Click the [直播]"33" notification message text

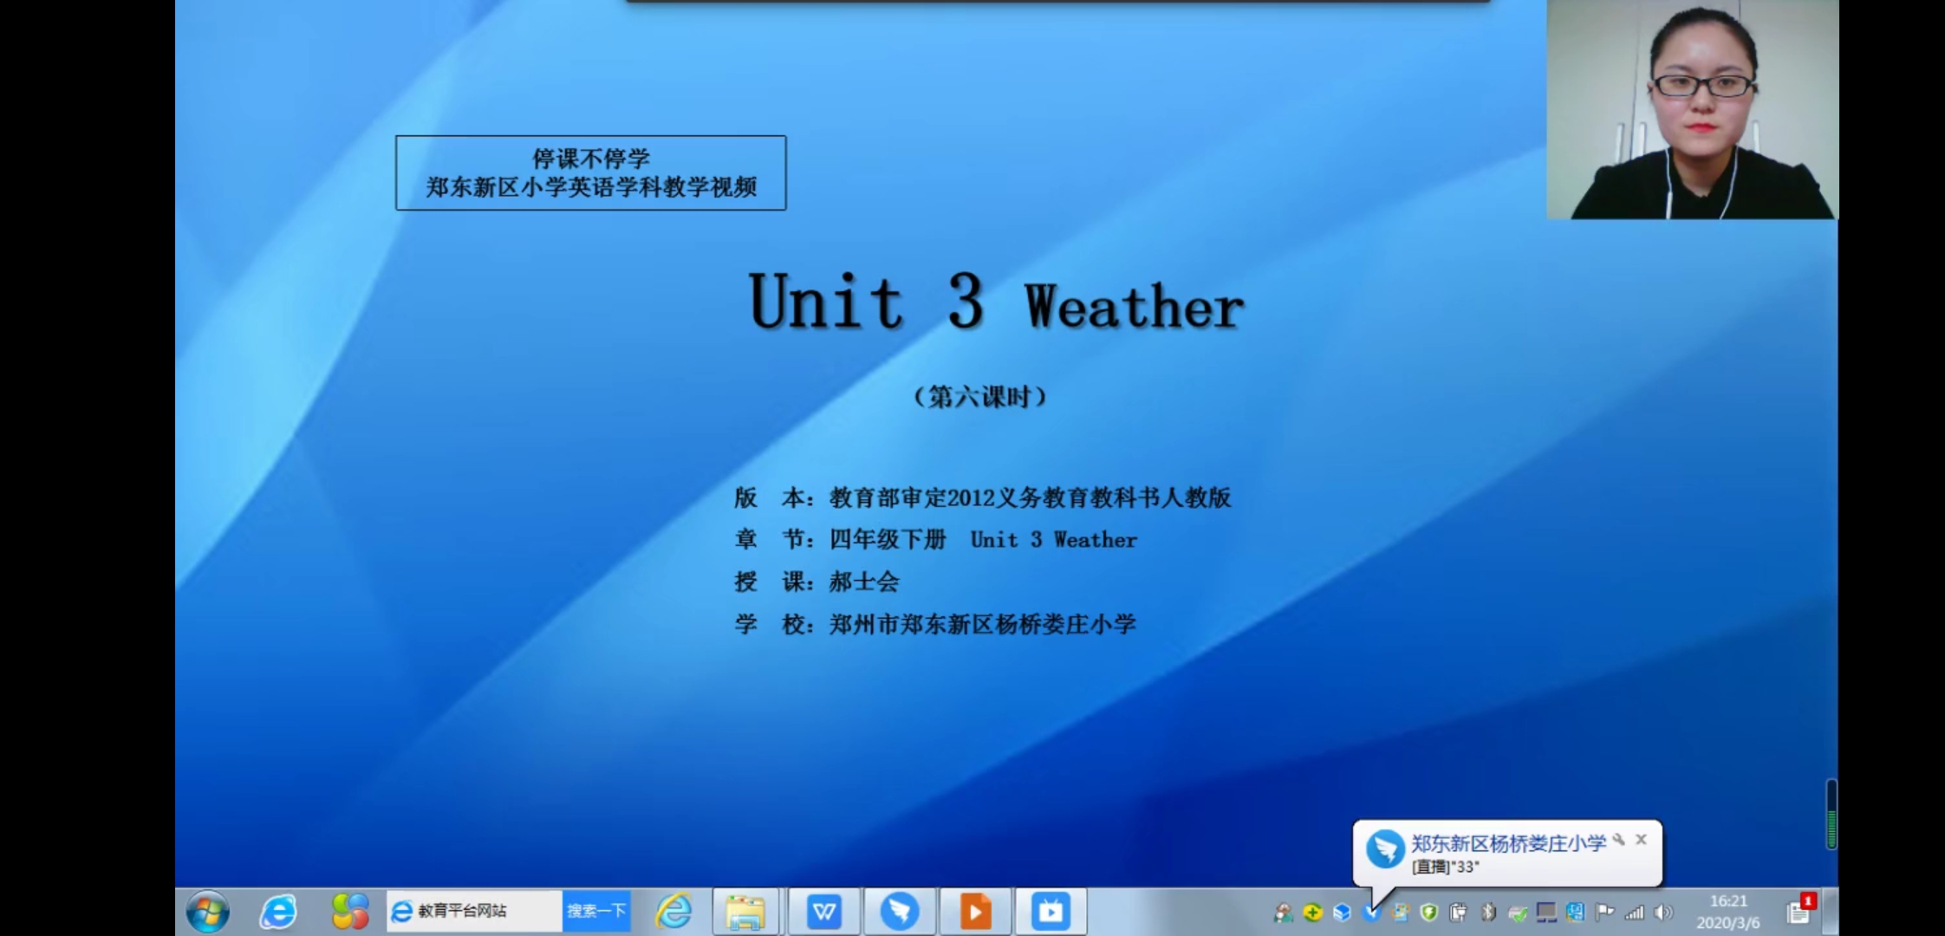pos(1445,867)
